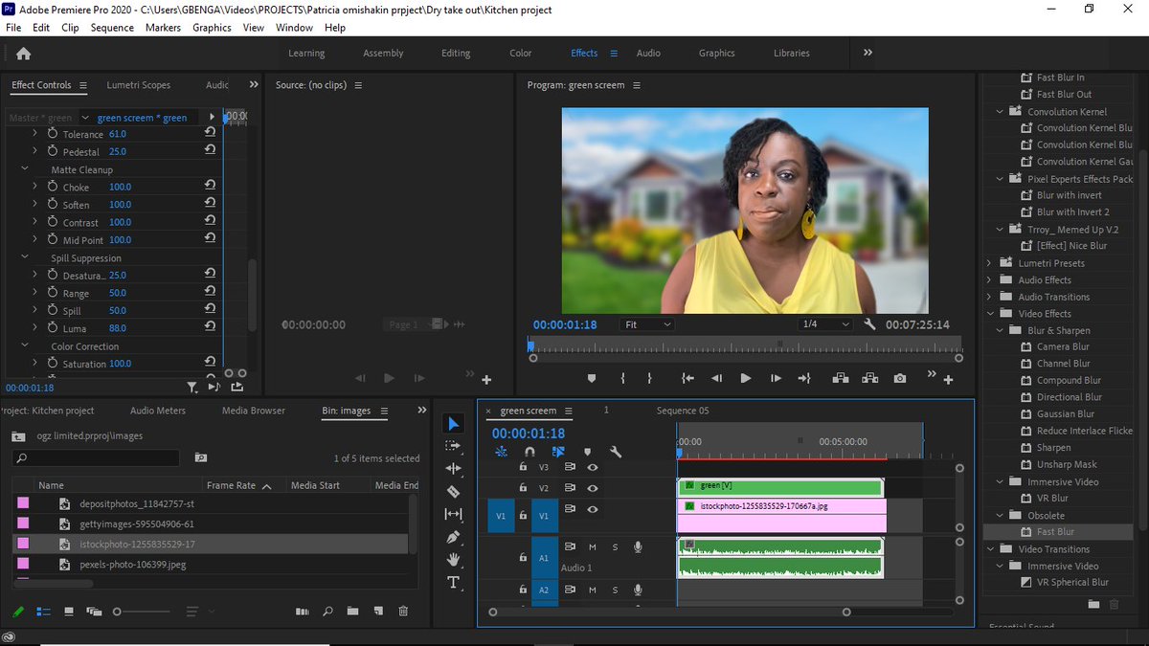Viewport: 1149px width, 646px height.
Task: Select the Hand tool
Action: click(x=454, y=559)
